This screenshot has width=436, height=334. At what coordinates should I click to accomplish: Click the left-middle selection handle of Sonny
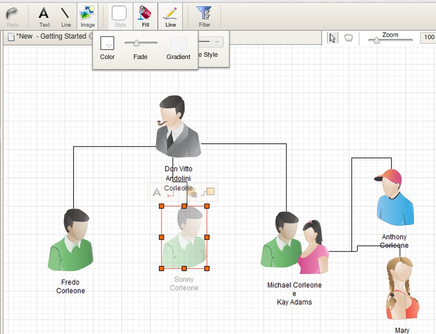(x=162, y=238)
